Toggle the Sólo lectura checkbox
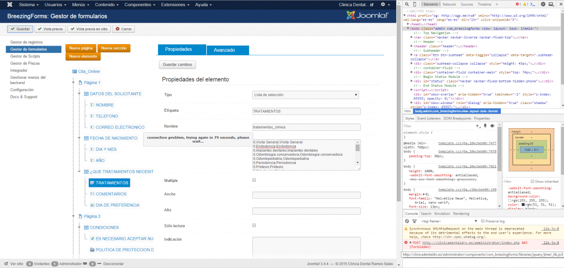 pyautogui.click(x=254, y=225)
